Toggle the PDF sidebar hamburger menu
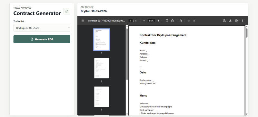 pos(83,21)
